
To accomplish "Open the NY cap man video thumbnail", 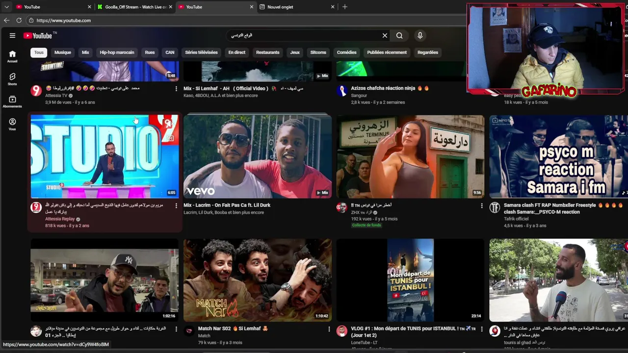I will point(105,280).
